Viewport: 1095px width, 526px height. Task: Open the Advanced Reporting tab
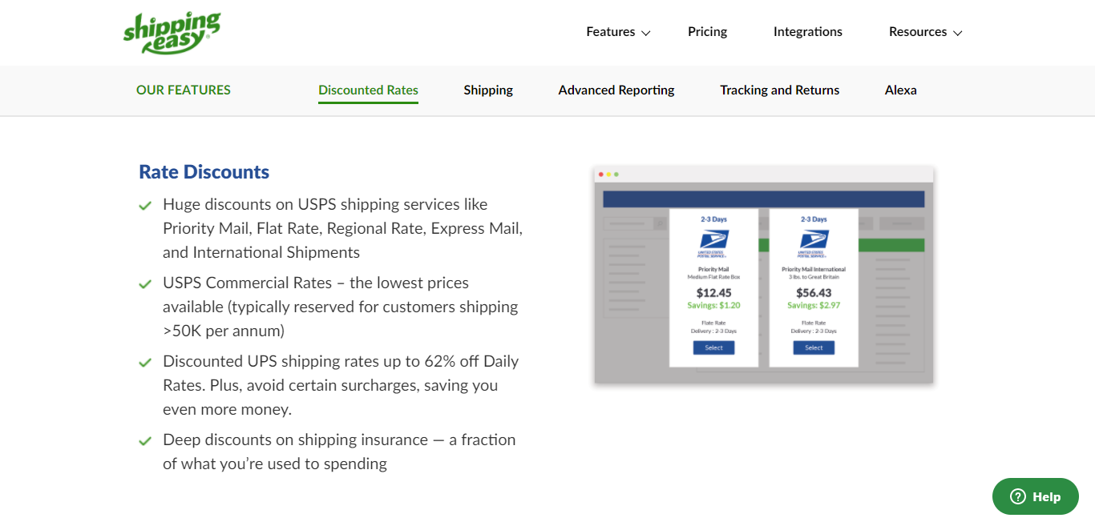pos(616,90)
